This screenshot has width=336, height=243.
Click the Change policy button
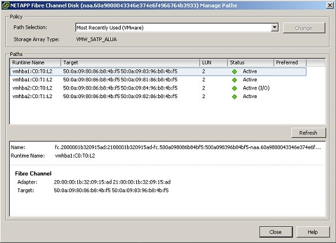(304, 28)
